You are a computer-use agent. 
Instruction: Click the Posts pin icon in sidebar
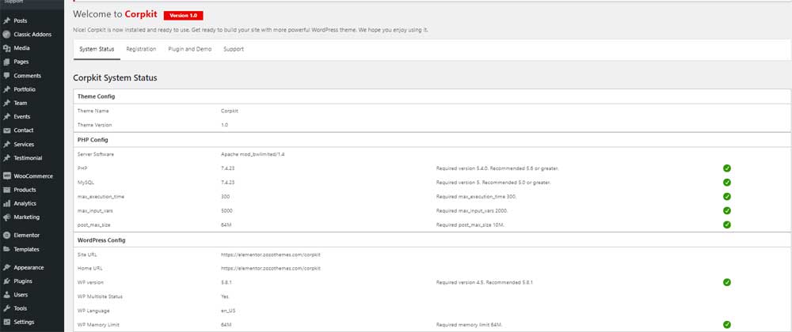pos(7,21)
